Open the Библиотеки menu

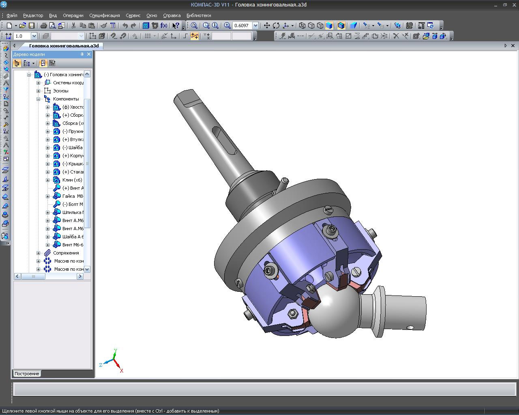199,15
